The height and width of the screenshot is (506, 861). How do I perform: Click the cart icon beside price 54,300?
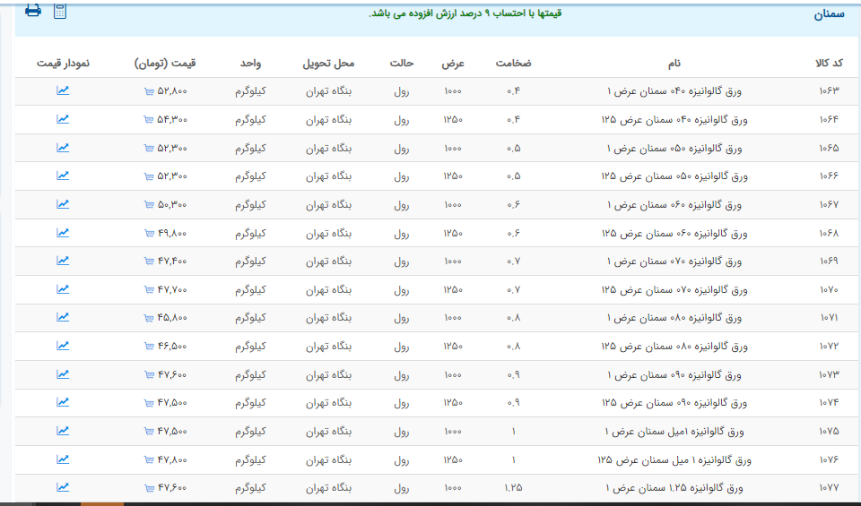pyautogui.click(x=148, y=120)
